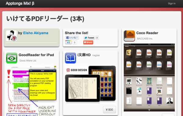183x116 pixels.
Task: Click the Tweet button
Action: tap(89, 38)
